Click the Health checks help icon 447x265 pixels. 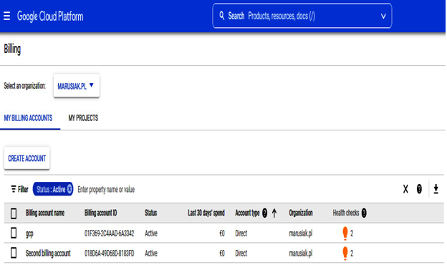click(364, 213)
